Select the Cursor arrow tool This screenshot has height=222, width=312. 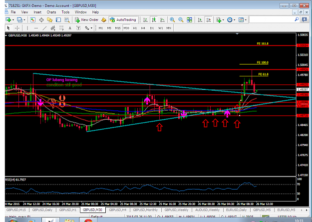point(8,28)
